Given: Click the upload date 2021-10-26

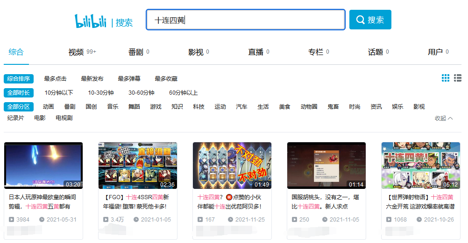Looking at the screenshot, I should pos(439,219).
